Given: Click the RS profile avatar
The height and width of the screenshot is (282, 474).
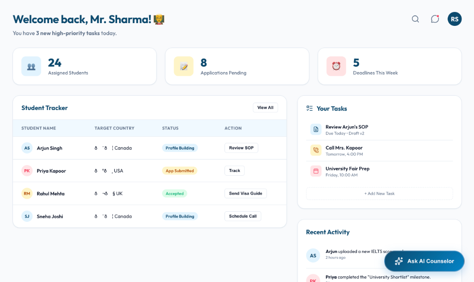Looking at the screenshot, I should click(454, 19).
